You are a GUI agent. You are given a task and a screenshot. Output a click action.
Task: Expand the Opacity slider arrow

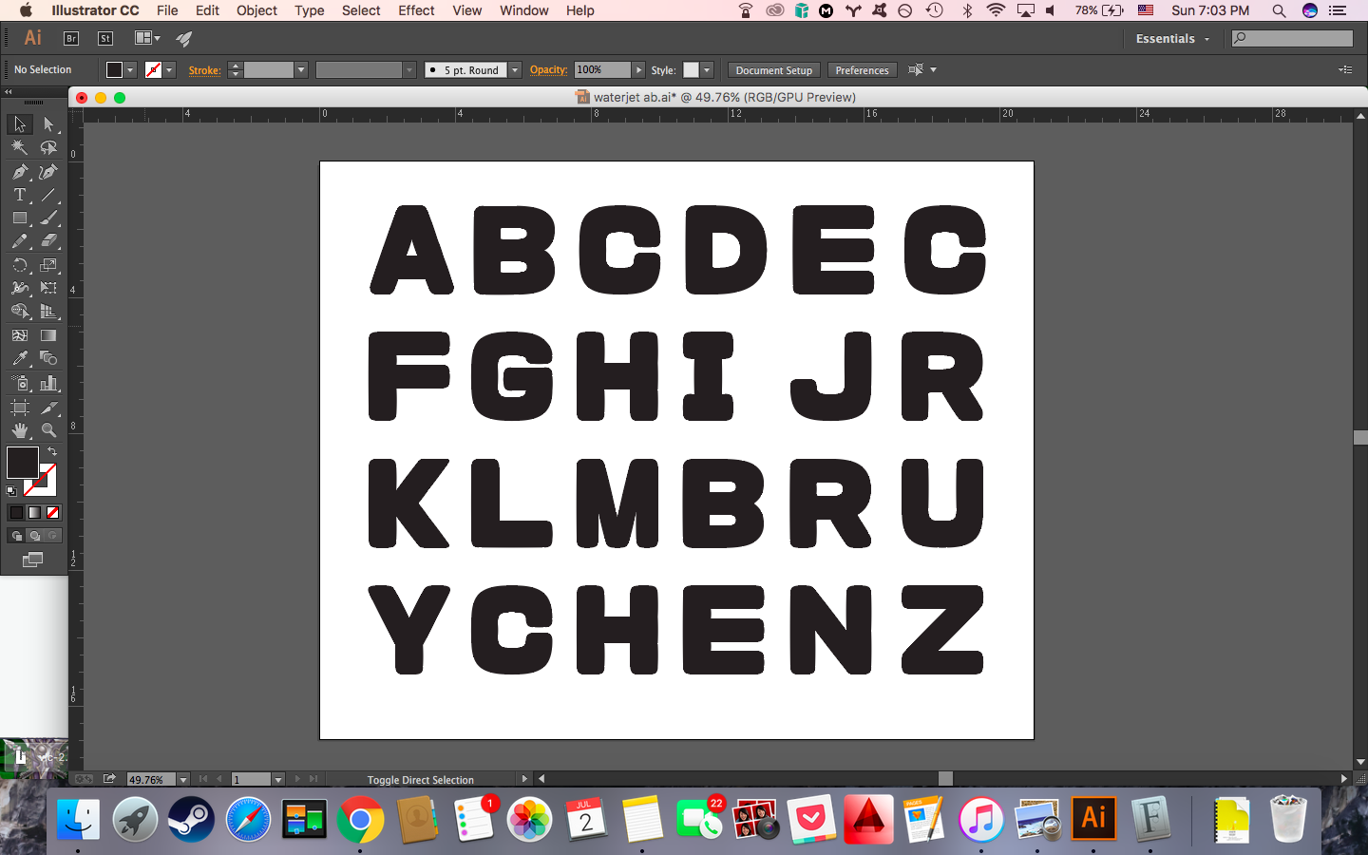click(638, 70)
